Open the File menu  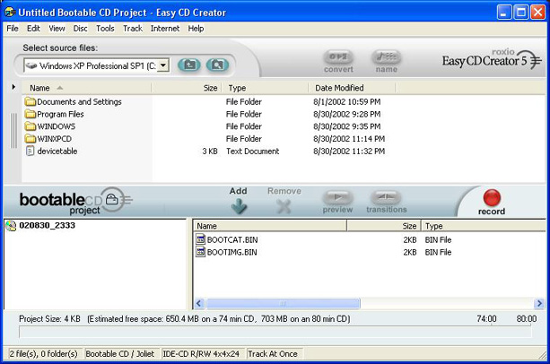click(13, 29)
